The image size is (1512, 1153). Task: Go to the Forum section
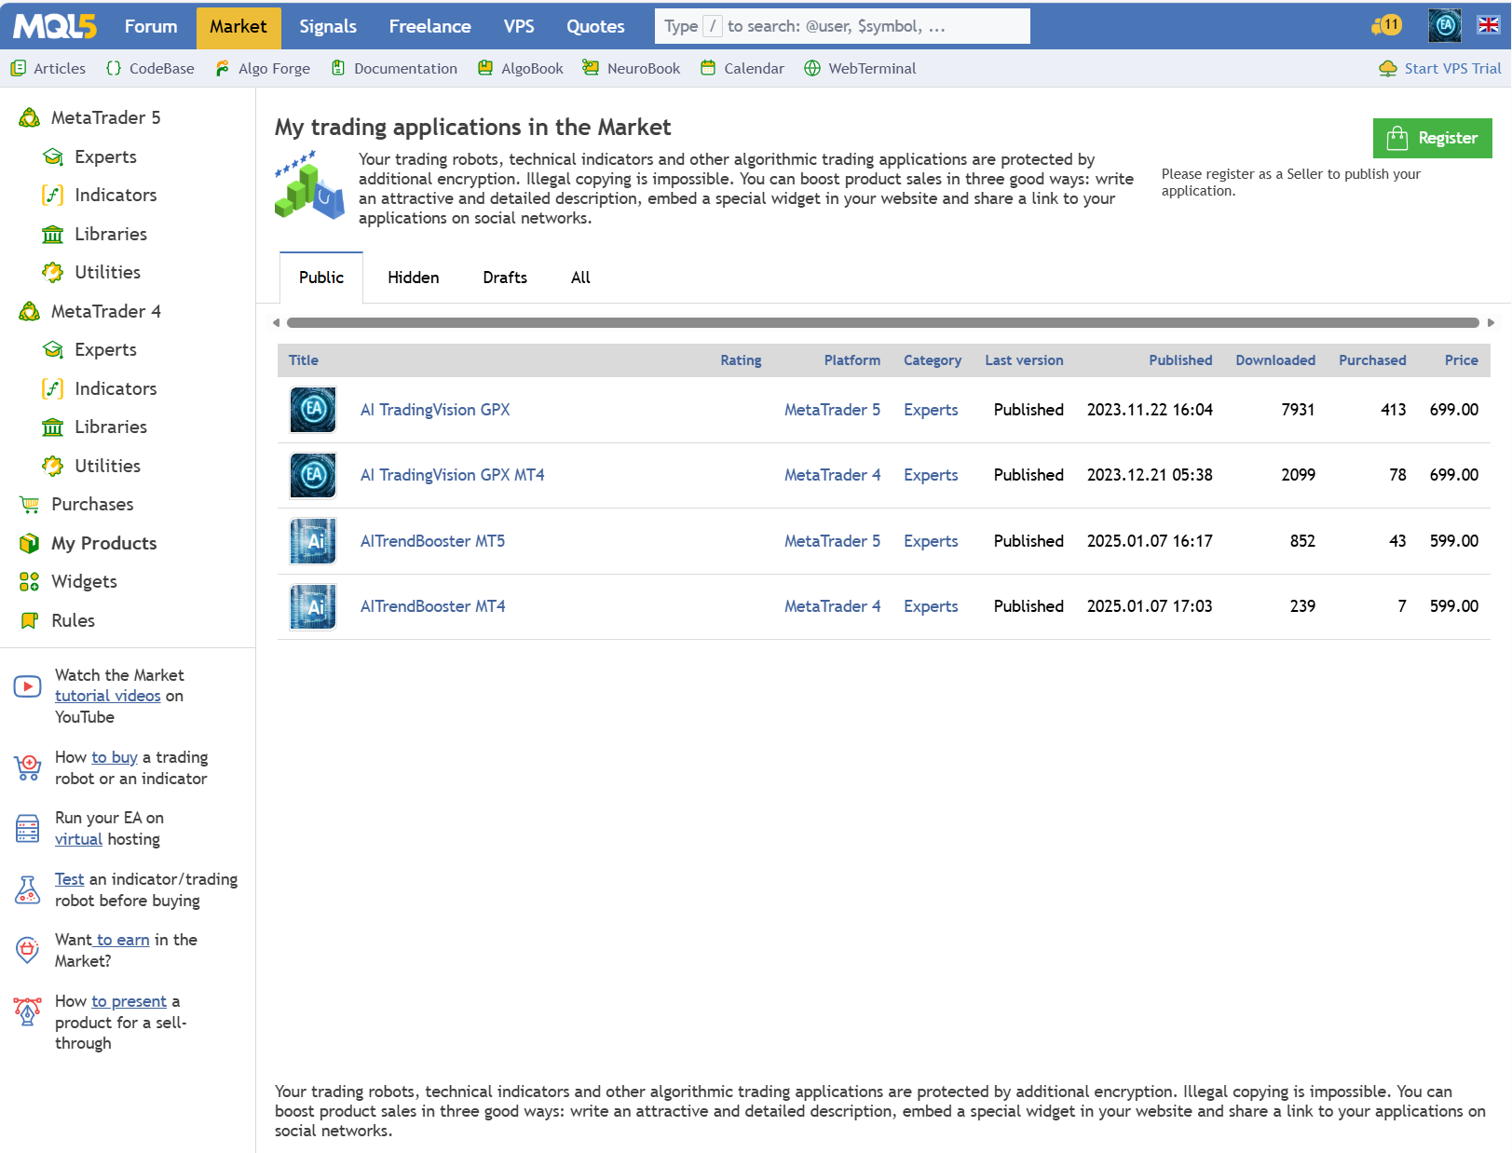151,26
